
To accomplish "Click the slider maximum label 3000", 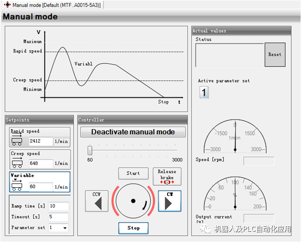I will coord(177,160).
